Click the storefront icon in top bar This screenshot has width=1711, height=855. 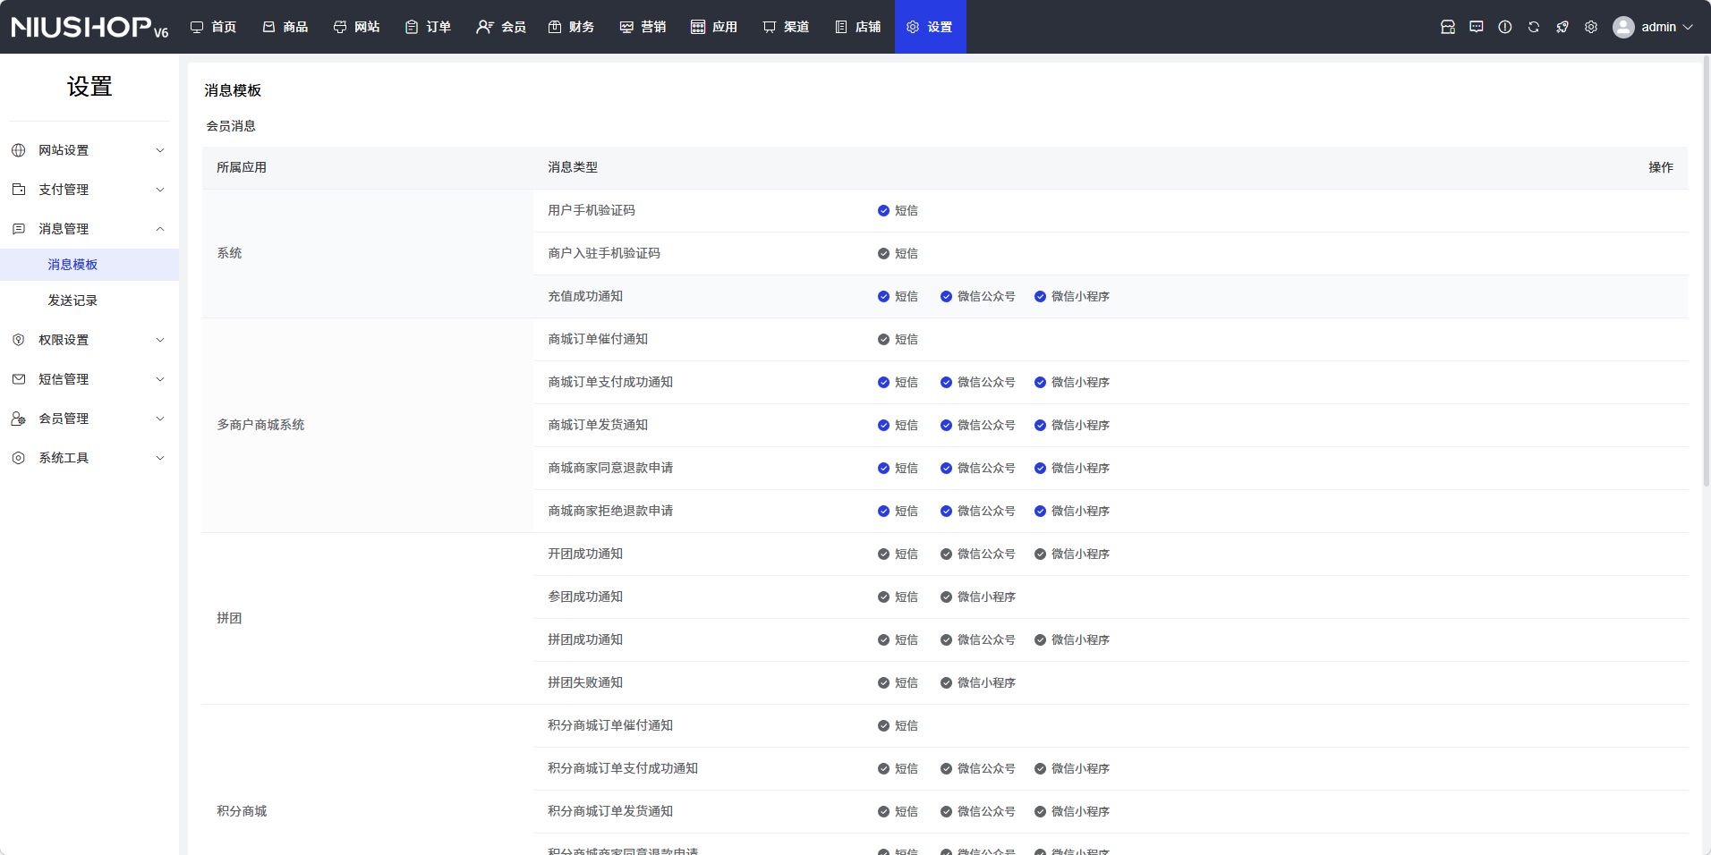click(1448, 27)
